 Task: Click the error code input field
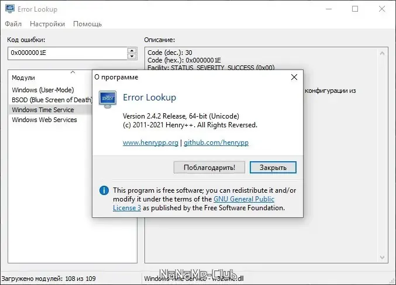pyautogui.click(x=68, y=53)
